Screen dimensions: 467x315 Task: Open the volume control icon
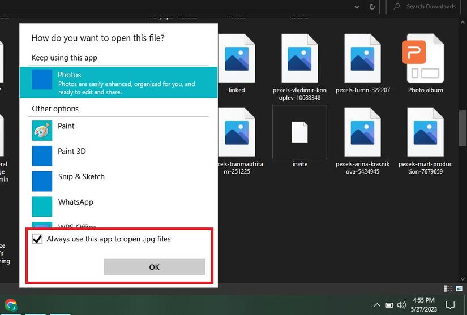(x=401, y=305)
